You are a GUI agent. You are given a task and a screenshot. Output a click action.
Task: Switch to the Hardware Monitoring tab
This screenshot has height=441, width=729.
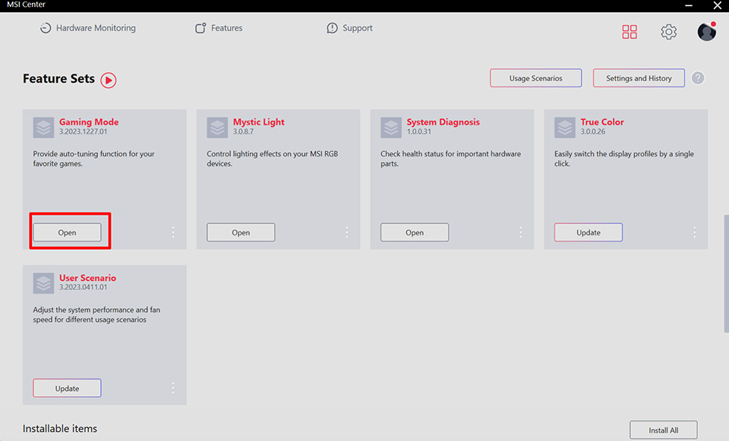click(88, 28)
